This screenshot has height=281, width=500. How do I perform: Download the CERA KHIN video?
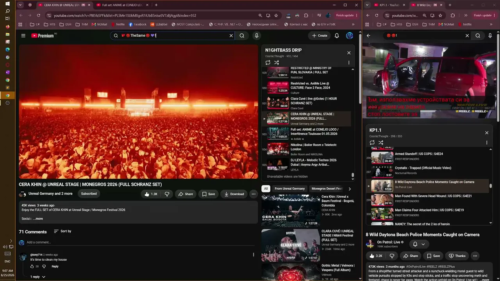point(234,194)
